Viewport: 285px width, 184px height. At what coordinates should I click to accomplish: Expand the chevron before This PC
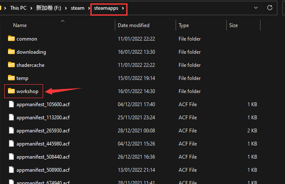5,8
